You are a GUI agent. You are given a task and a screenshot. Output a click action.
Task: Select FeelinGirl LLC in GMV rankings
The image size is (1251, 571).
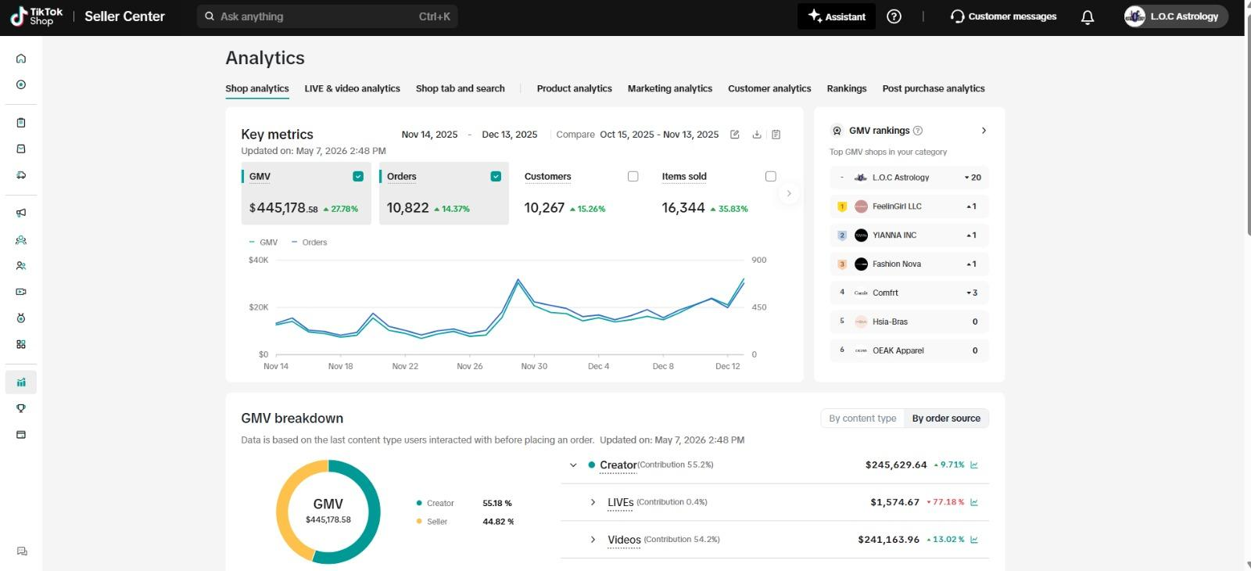click(909, 206)
